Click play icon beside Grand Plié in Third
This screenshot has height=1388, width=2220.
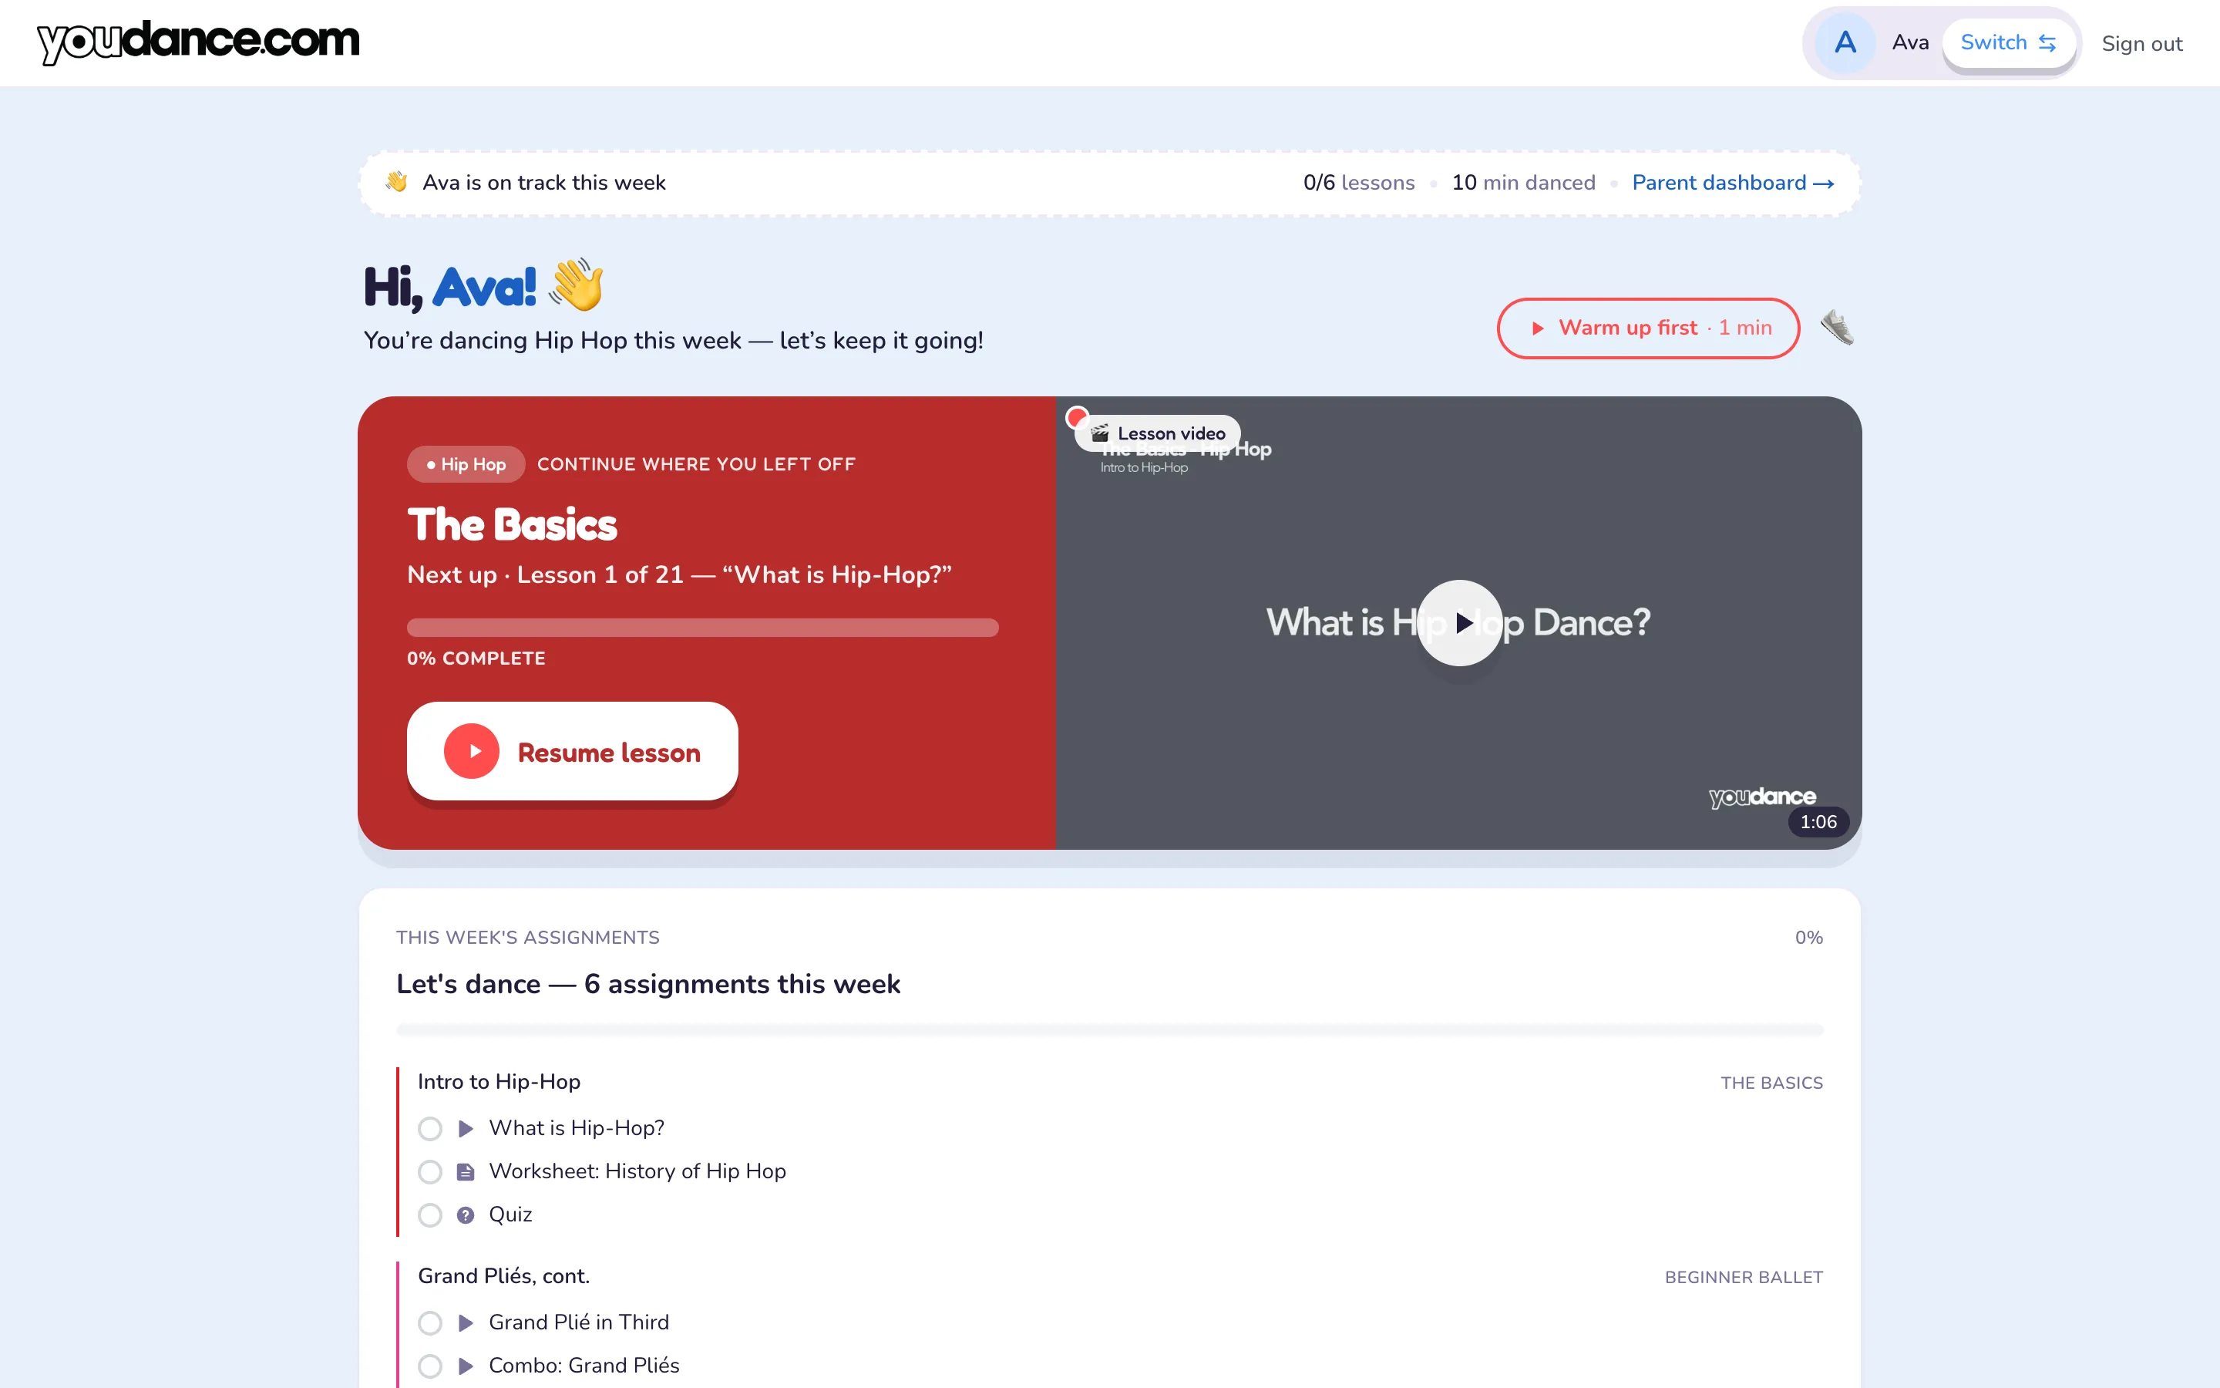coord(466,1322)
